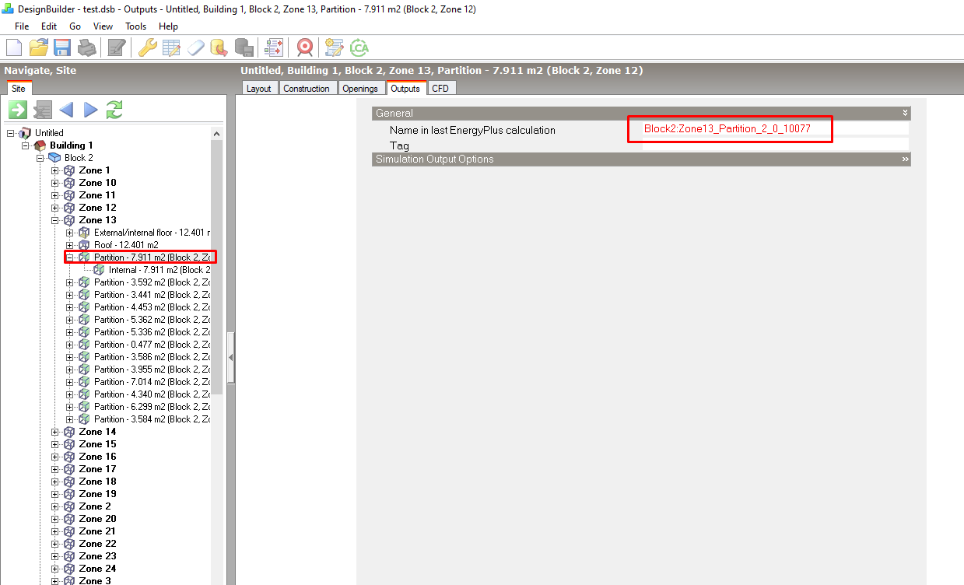
Task: Select the Partition - 3.592 m2 tree item
Action: [x=152, y=282]
